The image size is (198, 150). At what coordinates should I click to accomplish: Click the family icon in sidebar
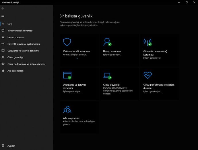click(3, 71)
